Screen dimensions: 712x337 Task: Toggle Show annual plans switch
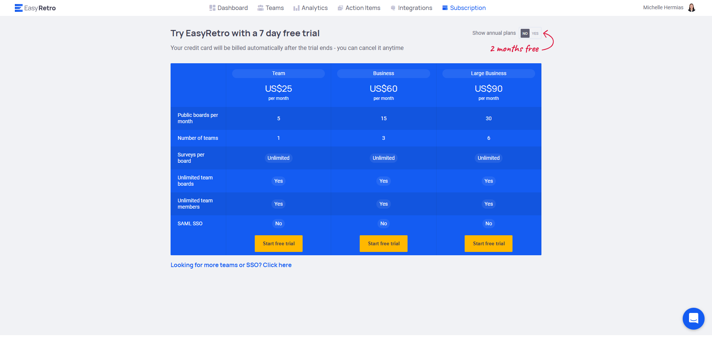530,33
